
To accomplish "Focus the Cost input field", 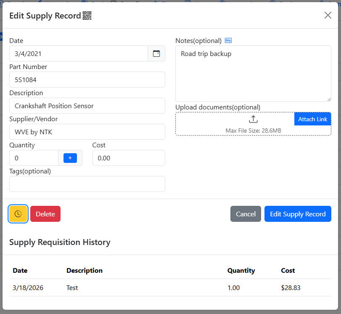I will [129, 158].
